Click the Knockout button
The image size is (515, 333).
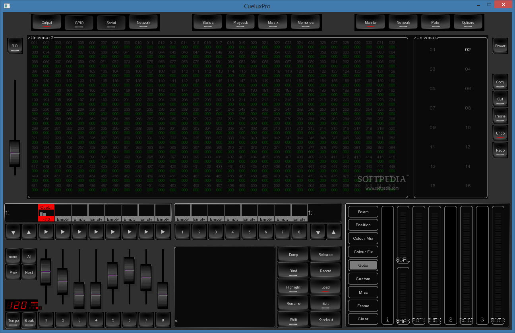(x=325, y=320)
